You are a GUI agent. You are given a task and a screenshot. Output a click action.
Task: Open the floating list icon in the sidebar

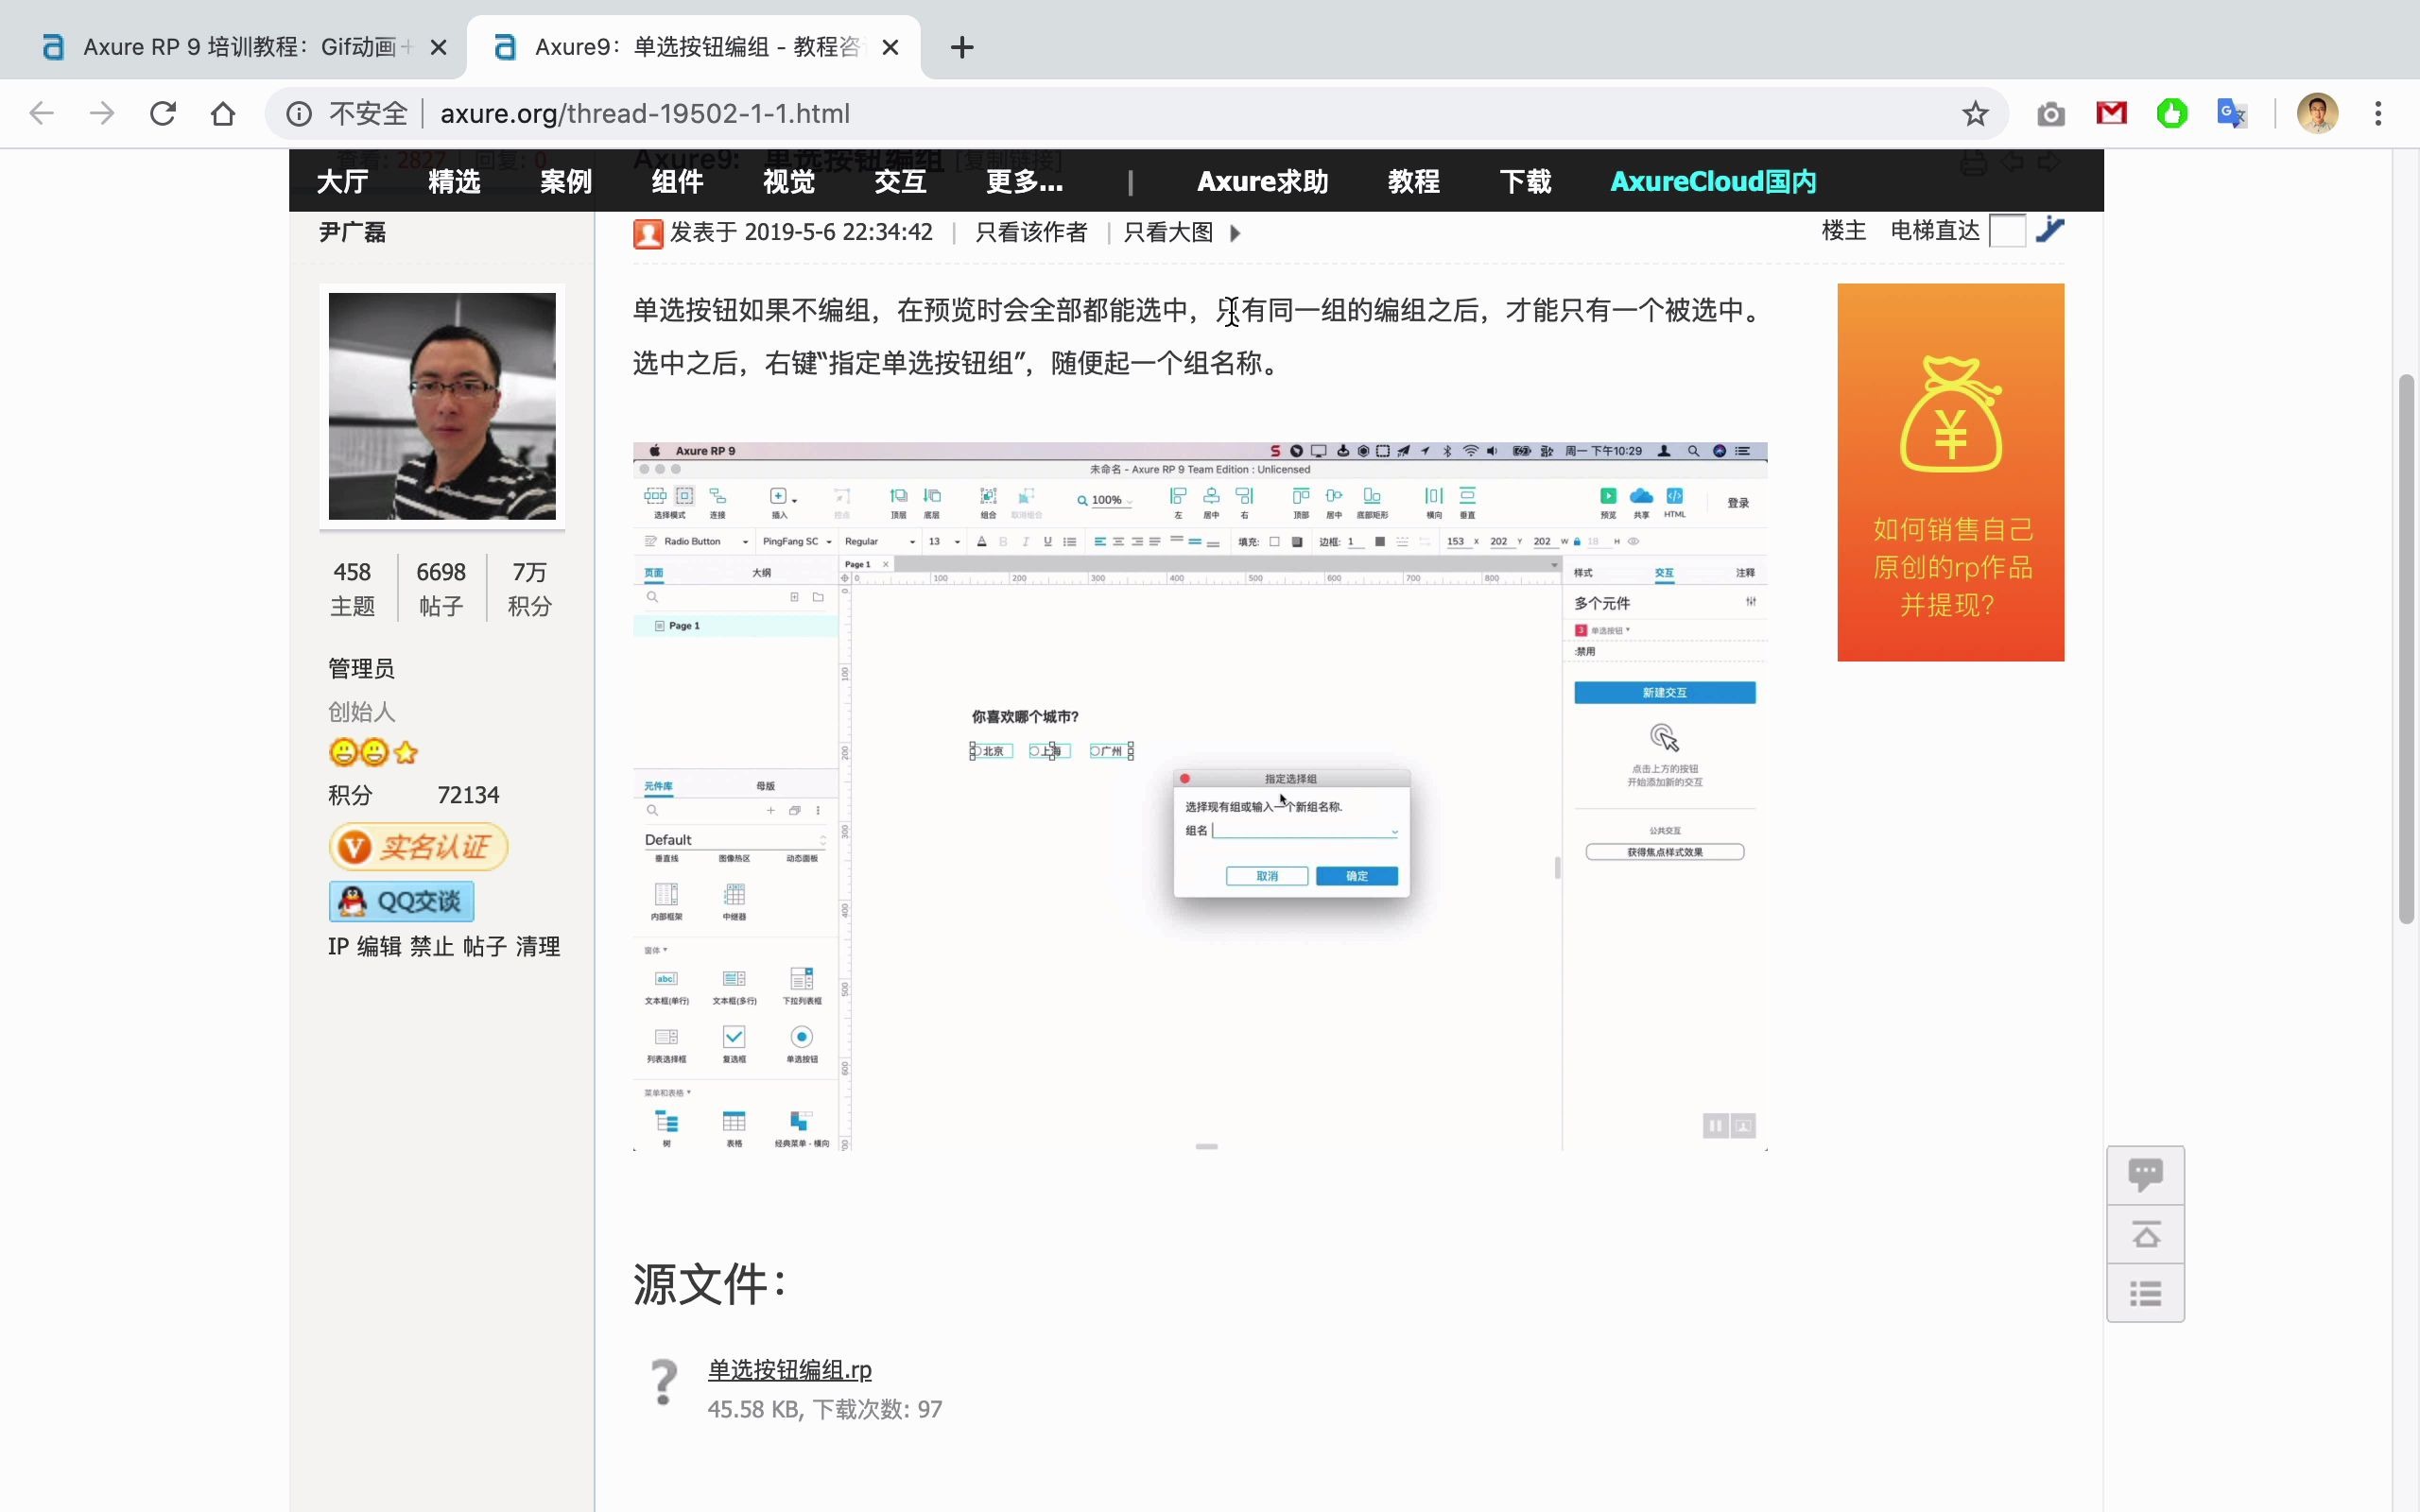point(2145,1293)
